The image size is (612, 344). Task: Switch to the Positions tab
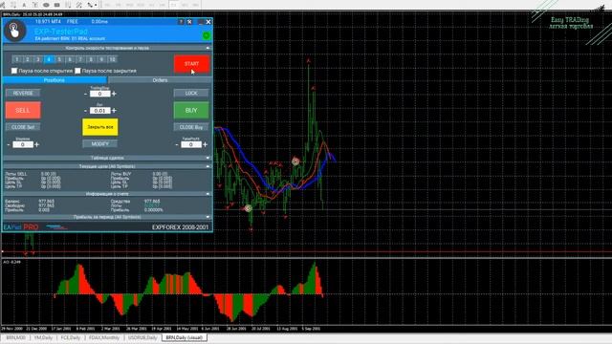click(x=55, y=80)
